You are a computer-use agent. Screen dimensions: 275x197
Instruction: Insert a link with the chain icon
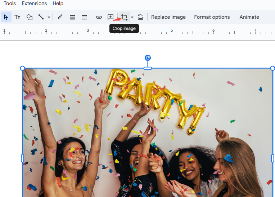pyautogui.click(x=99, y=17)
